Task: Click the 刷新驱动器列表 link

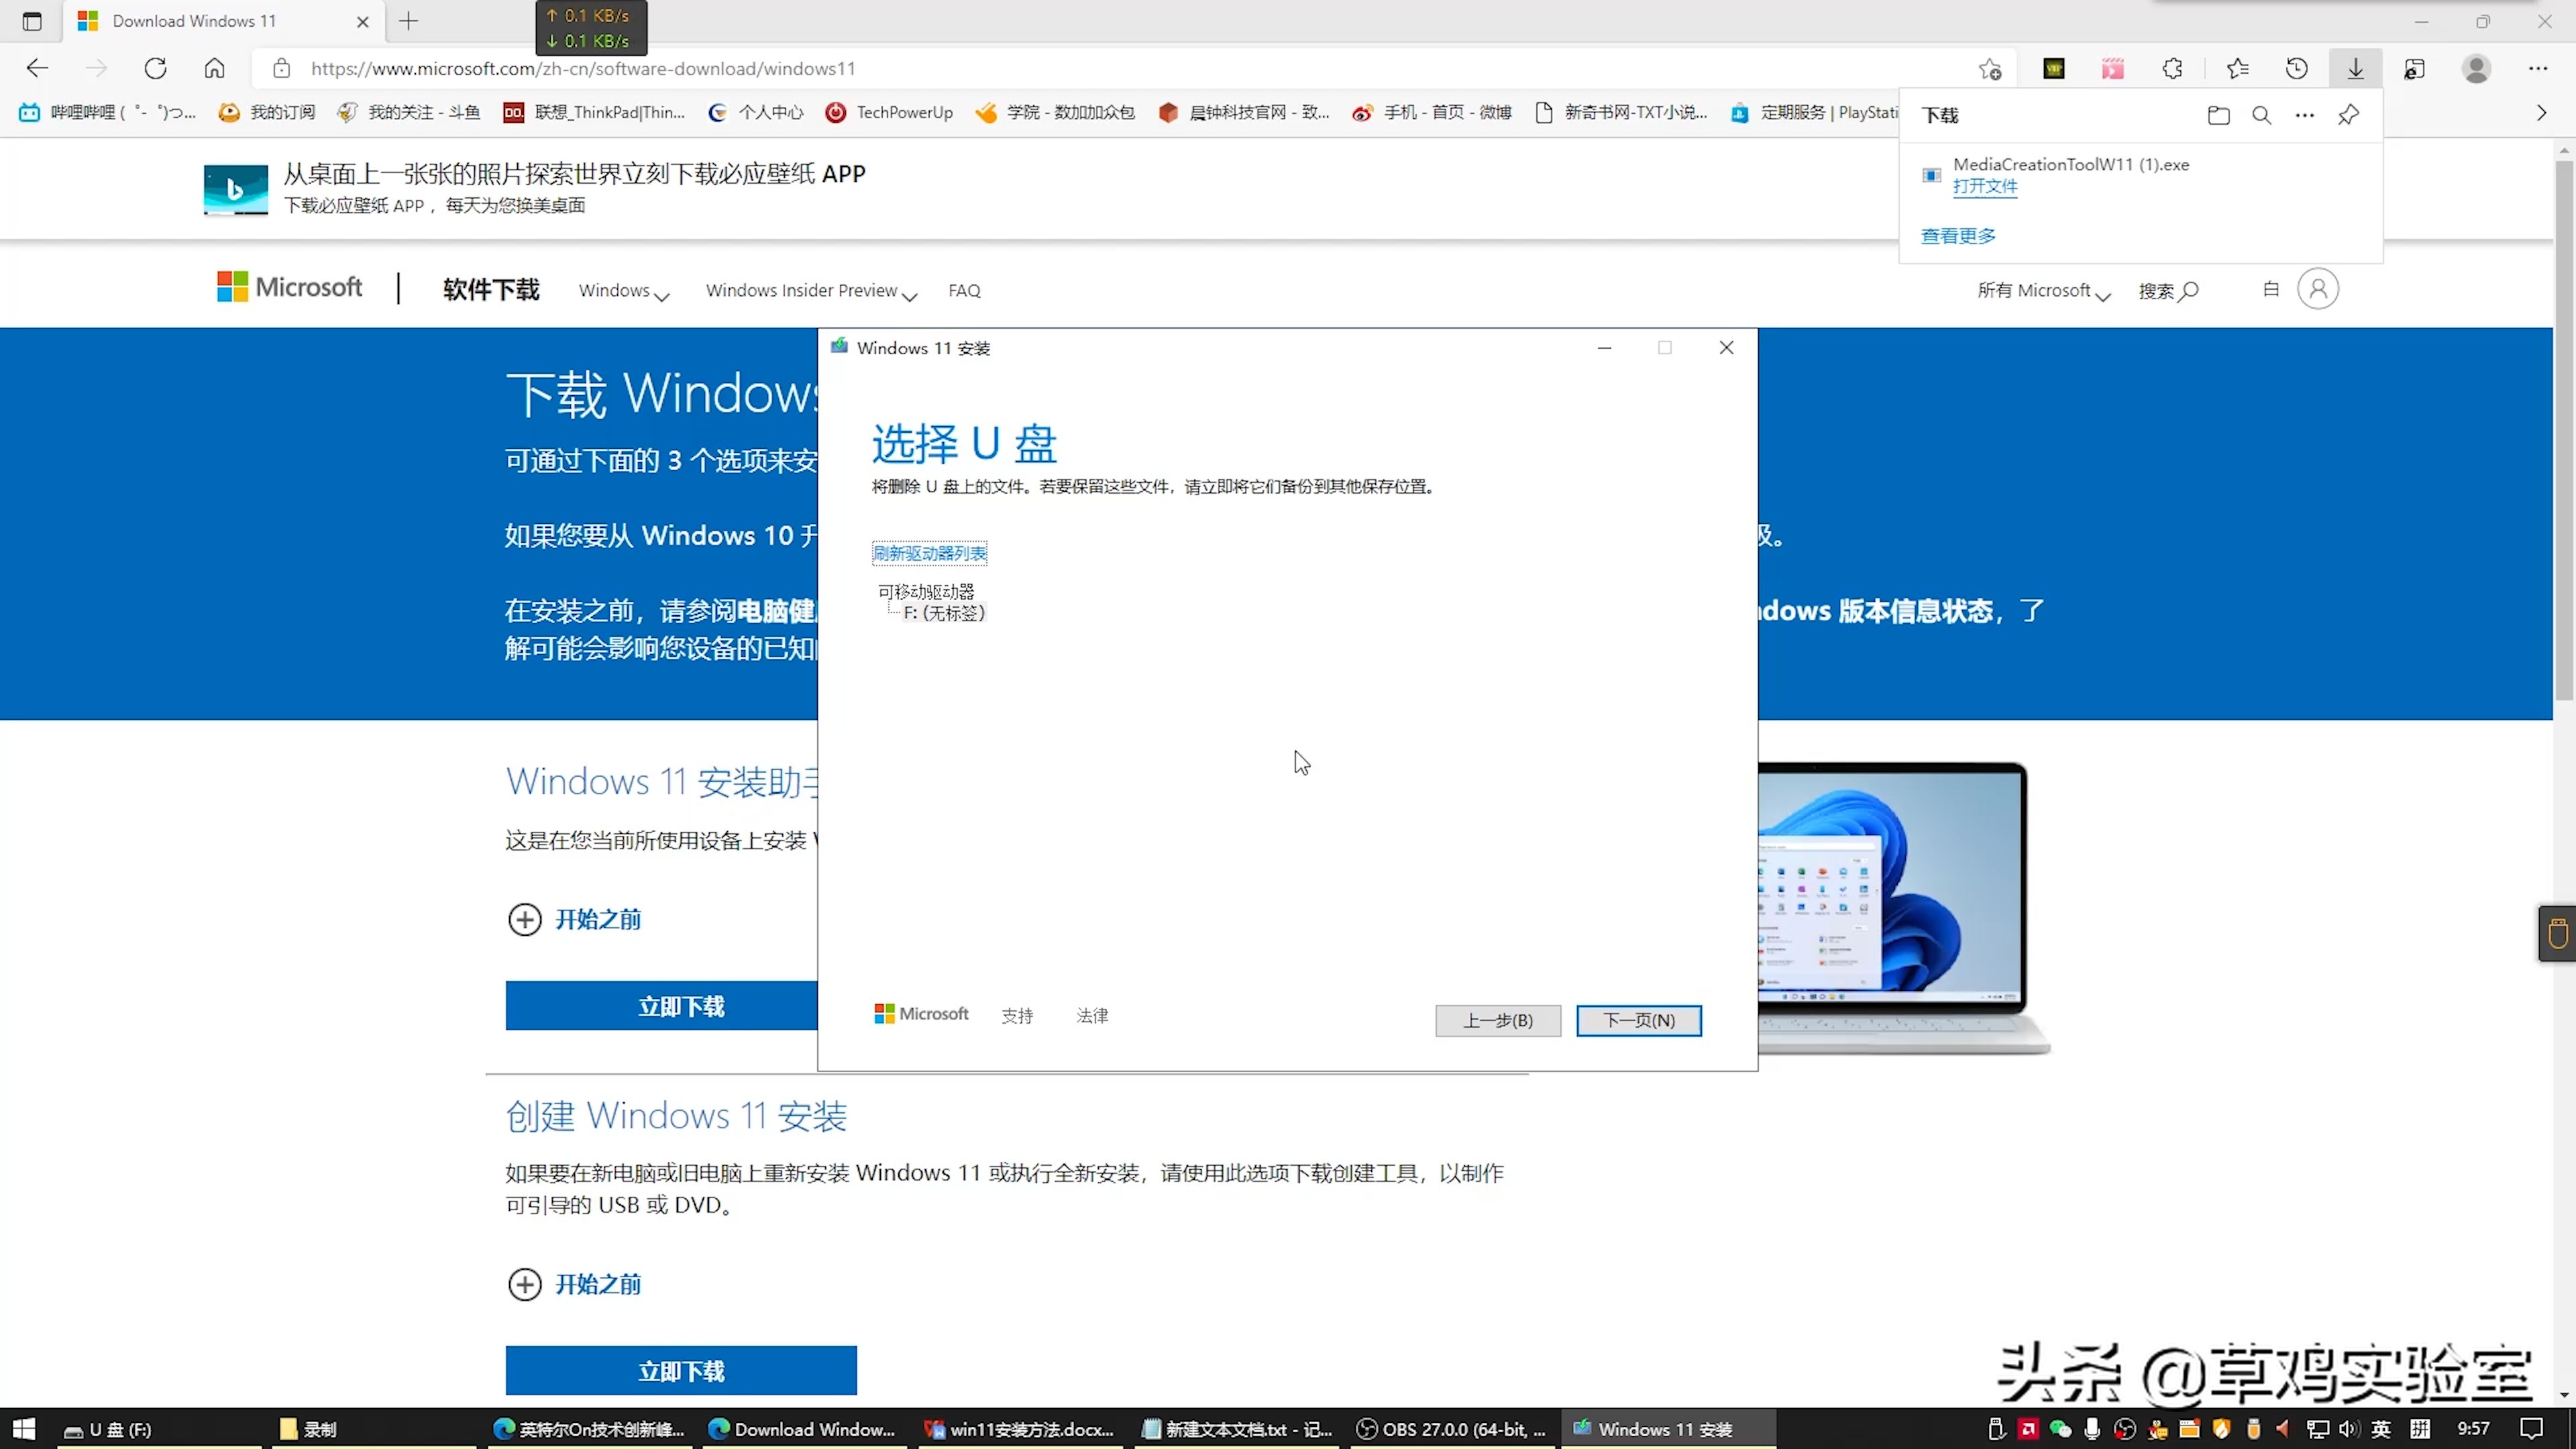Action: 929,552
